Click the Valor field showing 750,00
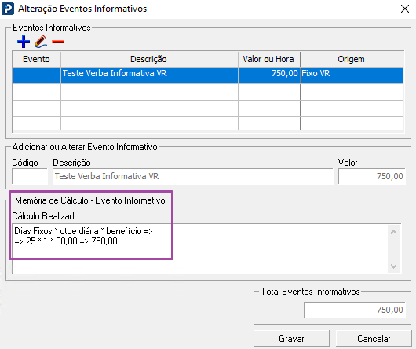Image resolution: width=416 pixels, height=349 pixels. pyautogui.click(x=371, y=176)
